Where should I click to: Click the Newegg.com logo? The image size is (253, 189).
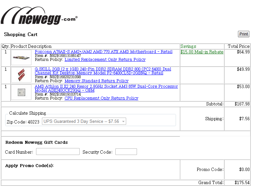tap(39, 16)
